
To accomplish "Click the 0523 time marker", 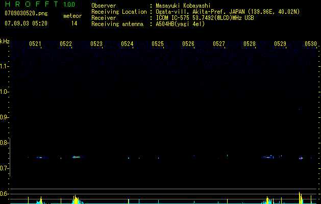I will 96,44.
